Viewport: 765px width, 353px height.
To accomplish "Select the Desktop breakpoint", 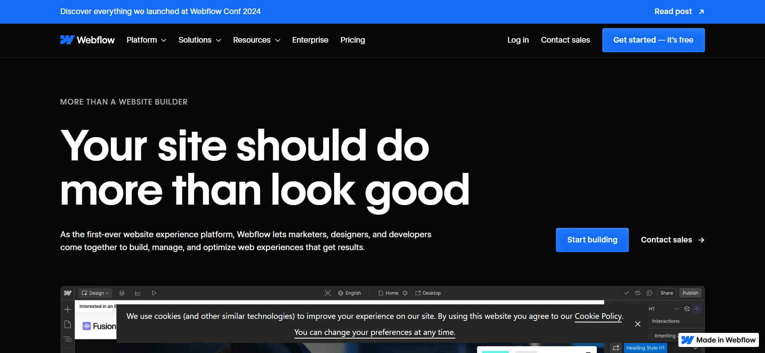I will 428,293.
